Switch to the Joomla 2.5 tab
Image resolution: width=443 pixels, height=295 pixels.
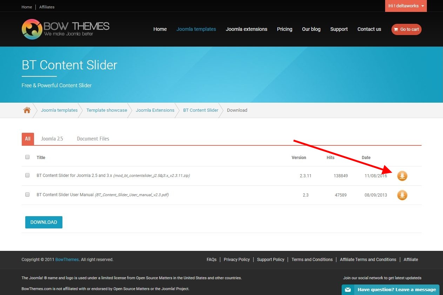(52, 139)
